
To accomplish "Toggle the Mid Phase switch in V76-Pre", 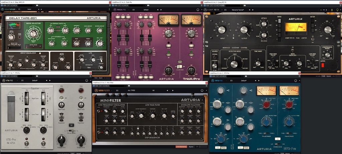I will [x=27, y=143].
